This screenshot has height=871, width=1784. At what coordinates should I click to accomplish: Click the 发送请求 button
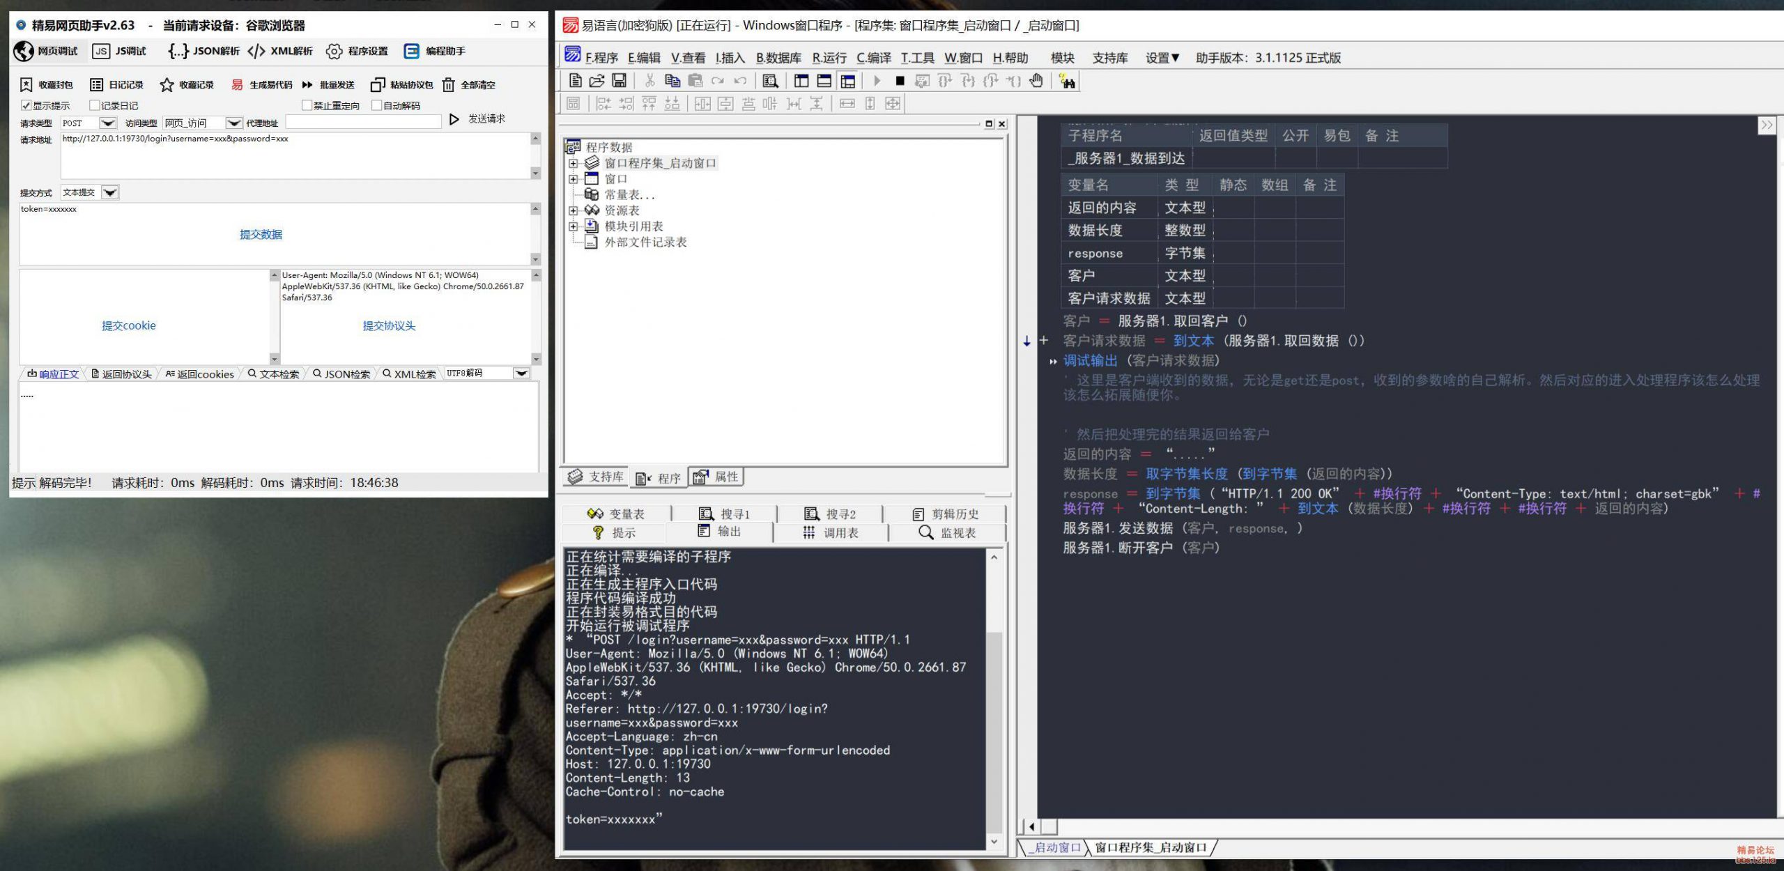(477, 119)
